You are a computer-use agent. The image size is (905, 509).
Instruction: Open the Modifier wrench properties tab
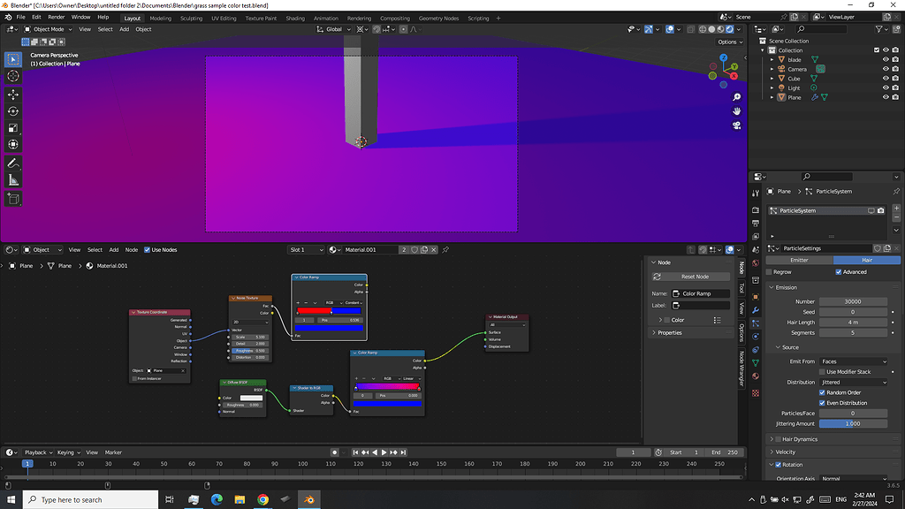pos(756,310)
